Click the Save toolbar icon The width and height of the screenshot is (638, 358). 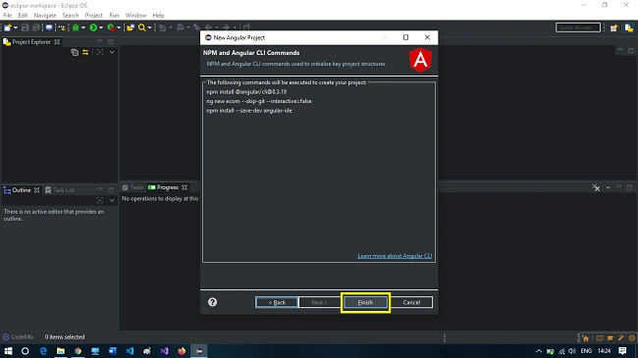tap(26, 27)
